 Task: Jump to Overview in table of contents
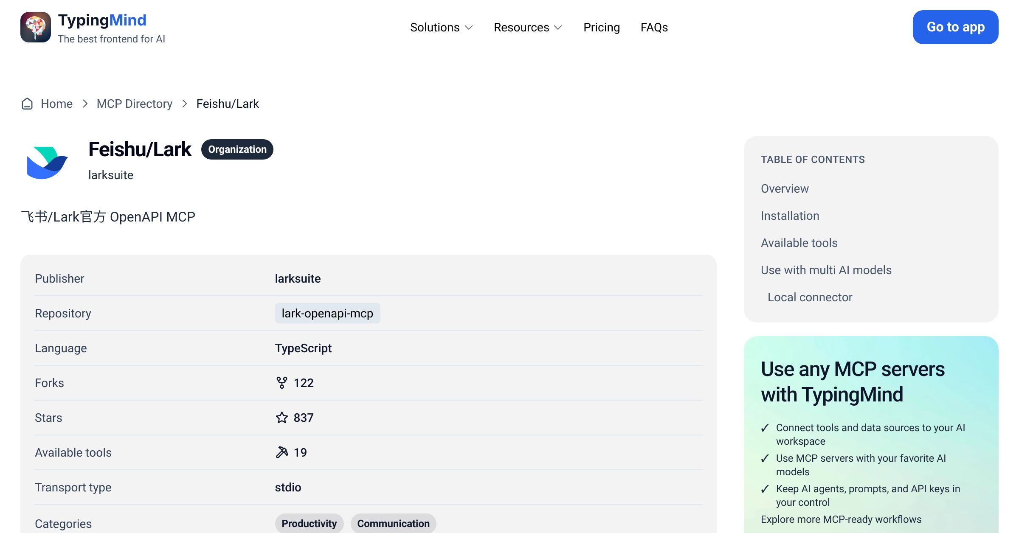click(785, 188)
